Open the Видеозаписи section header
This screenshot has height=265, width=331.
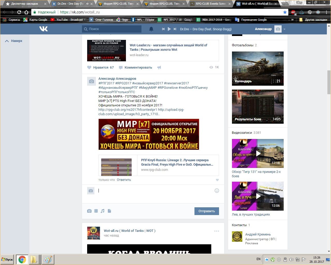pos(246,133)
